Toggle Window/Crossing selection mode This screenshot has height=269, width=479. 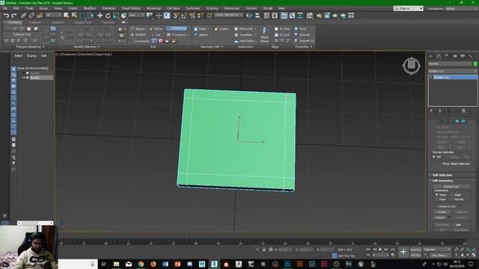[x=91, y=16]
